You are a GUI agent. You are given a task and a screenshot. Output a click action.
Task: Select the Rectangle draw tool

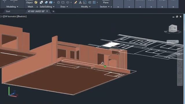(63, 2)
